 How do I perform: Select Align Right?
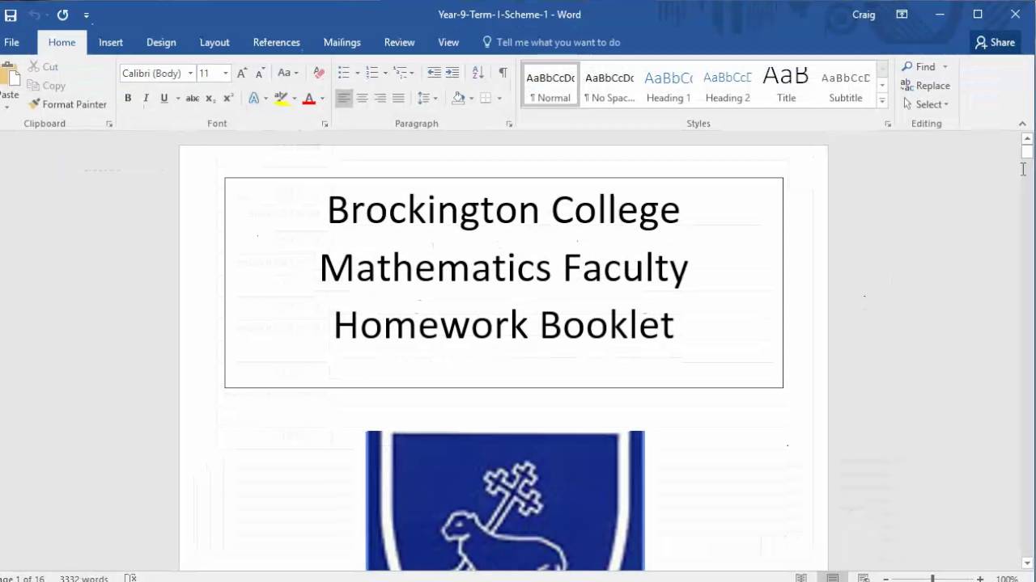pyautogui.click(x=380, y=98)
